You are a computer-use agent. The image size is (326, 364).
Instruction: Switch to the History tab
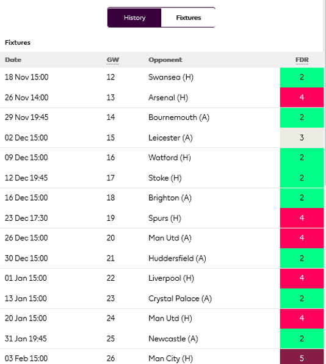[x=134, y=17]
